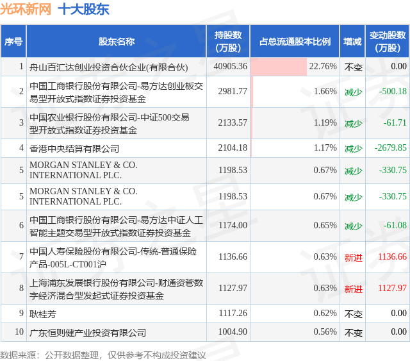Click the 数据来源 footer note
Screen dimensions: 410x361
pyautogui.click(x=103, y=355)
